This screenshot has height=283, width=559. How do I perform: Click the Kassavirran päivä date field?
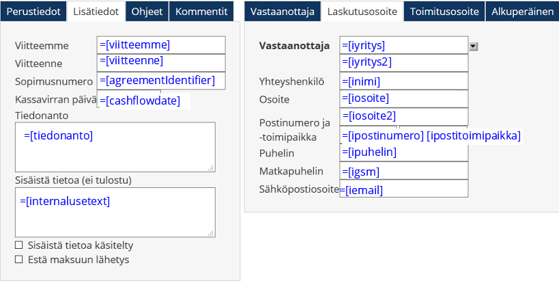click(x=144, y=100)
